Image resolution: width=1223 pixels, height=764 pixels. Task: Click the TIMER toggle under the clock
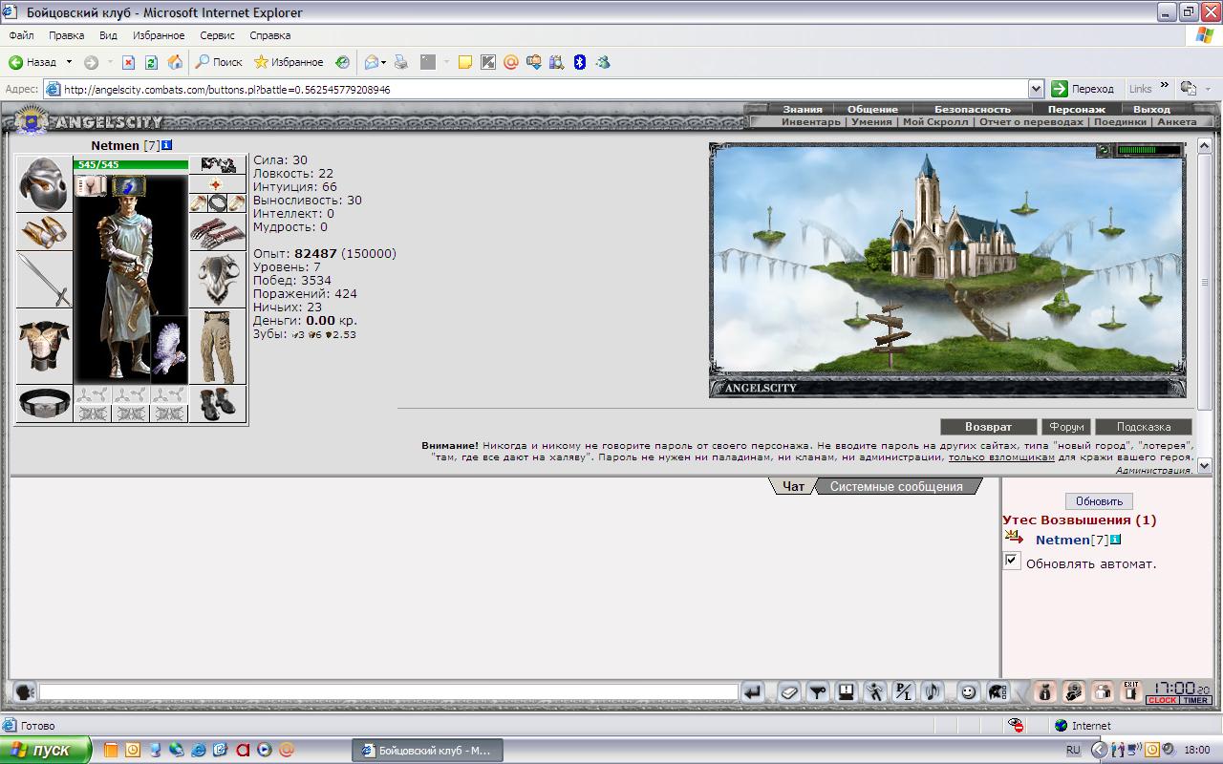(x=1195, y=700)
